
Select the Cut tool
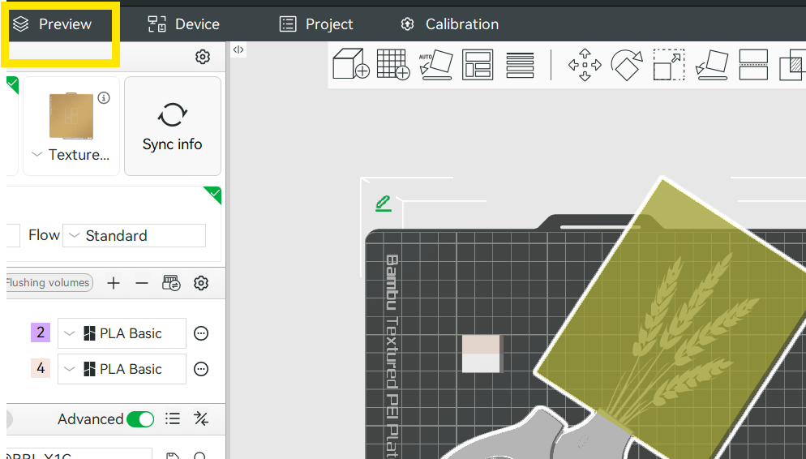point(753,65)
